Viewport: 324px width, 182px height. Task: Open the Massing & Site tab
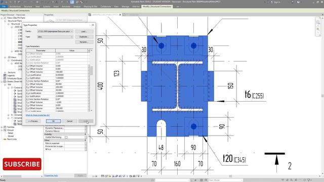pyautogui.click(x=91, y=7)
